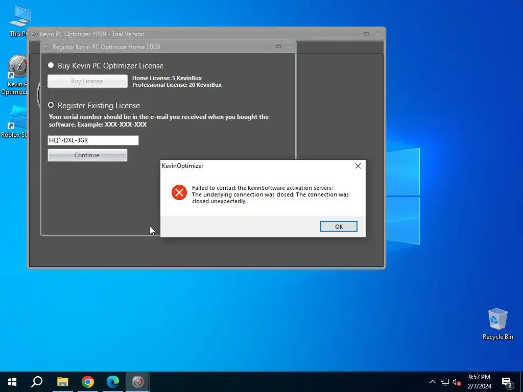Minimize the Register Kevin PC Optimizer window
Image resolution: width=523 pixels, height=392 pixels.
click(x=268, y=46)
